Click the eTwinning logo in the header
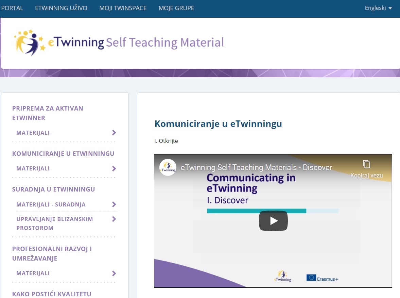This screenshot has height=298, width=400. pos(30,43)
